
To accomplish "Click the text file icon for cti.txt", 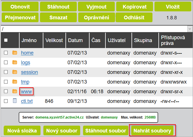I will [x=15, y=101].
